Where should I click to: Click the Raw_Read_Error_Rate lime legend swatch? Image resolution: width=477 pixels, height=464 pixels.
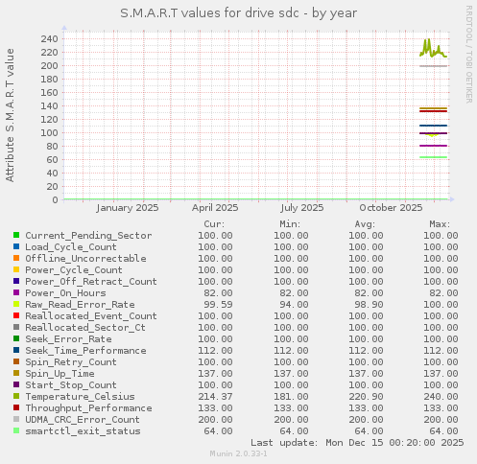coord(16,304)
